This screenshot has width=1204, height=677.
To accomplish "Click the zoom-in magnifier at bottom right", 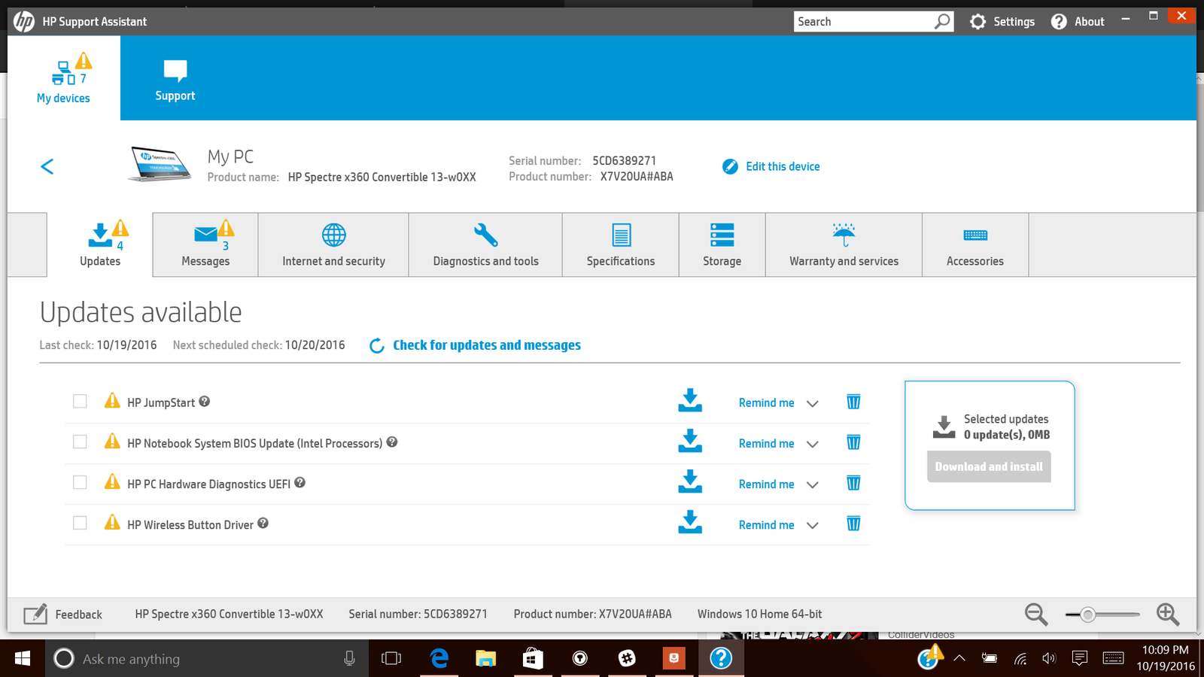I will click(x=1168, y=615).
